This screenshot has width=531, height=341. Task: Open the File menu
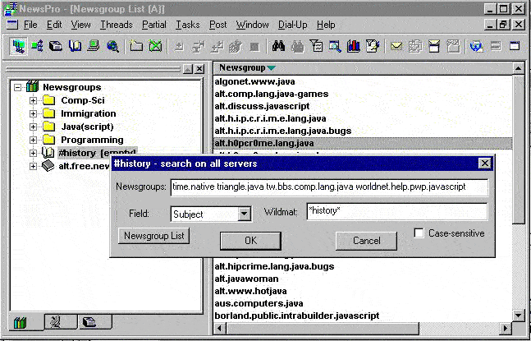pos(30,25)
